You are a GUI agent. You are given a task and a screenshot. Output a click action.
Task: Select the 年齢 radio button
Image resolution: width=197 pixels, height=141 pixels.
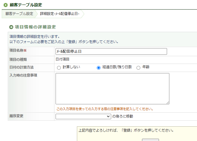click(x=138, y=68)
